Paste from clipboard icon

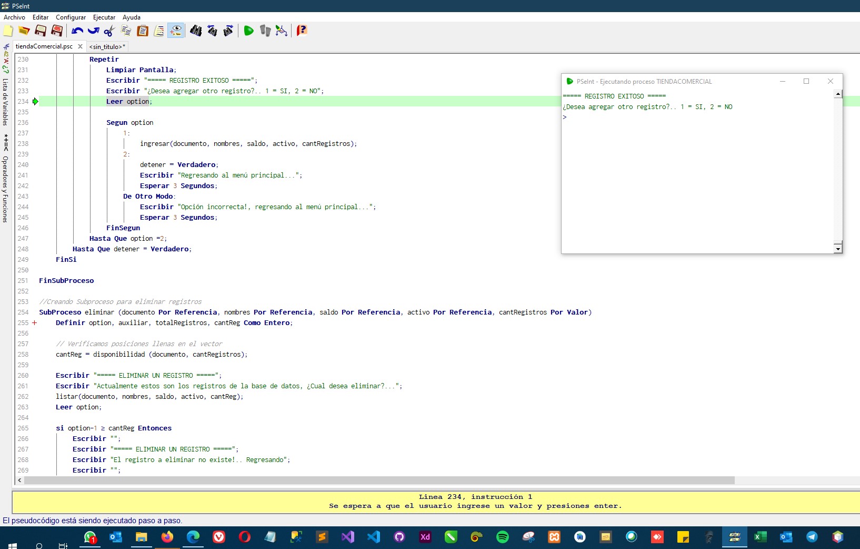pyautogui.click(x=143, y=31)
